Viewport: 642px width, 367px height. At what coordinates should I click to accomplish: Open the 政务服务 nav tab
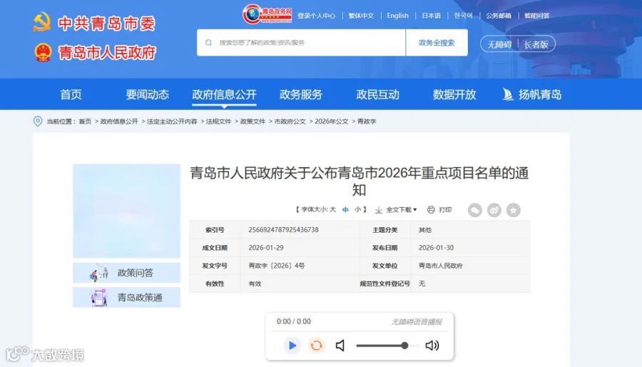point(301,95)
